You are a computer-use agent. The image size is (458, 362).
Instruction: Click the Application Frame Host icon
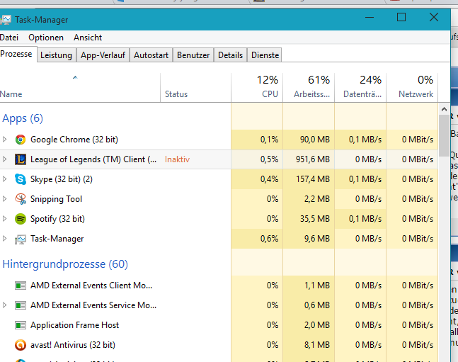click(21, 325)
